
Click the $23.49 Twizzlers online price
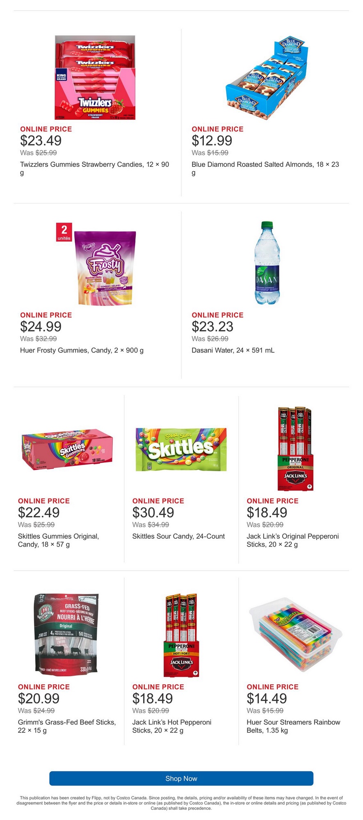(41, 141)
